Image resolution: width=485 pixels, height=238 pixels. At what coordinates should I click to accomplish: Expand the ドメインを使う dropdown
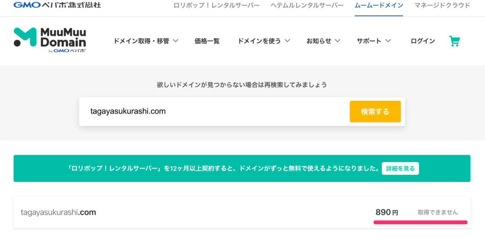[264, 41]
